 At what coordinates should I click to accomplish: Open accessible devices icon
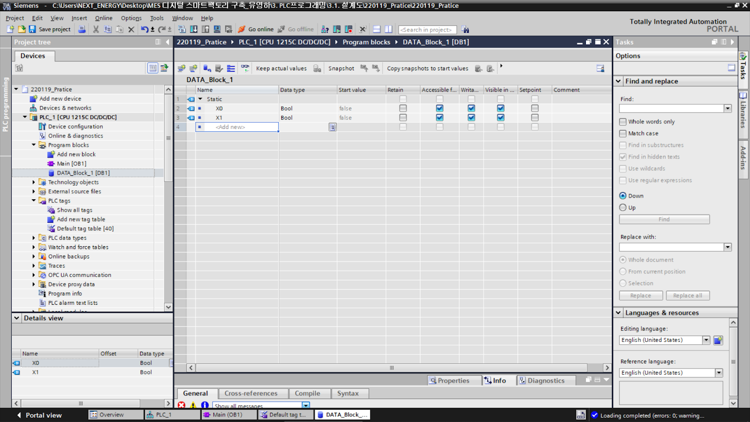[x=325, y=29]
